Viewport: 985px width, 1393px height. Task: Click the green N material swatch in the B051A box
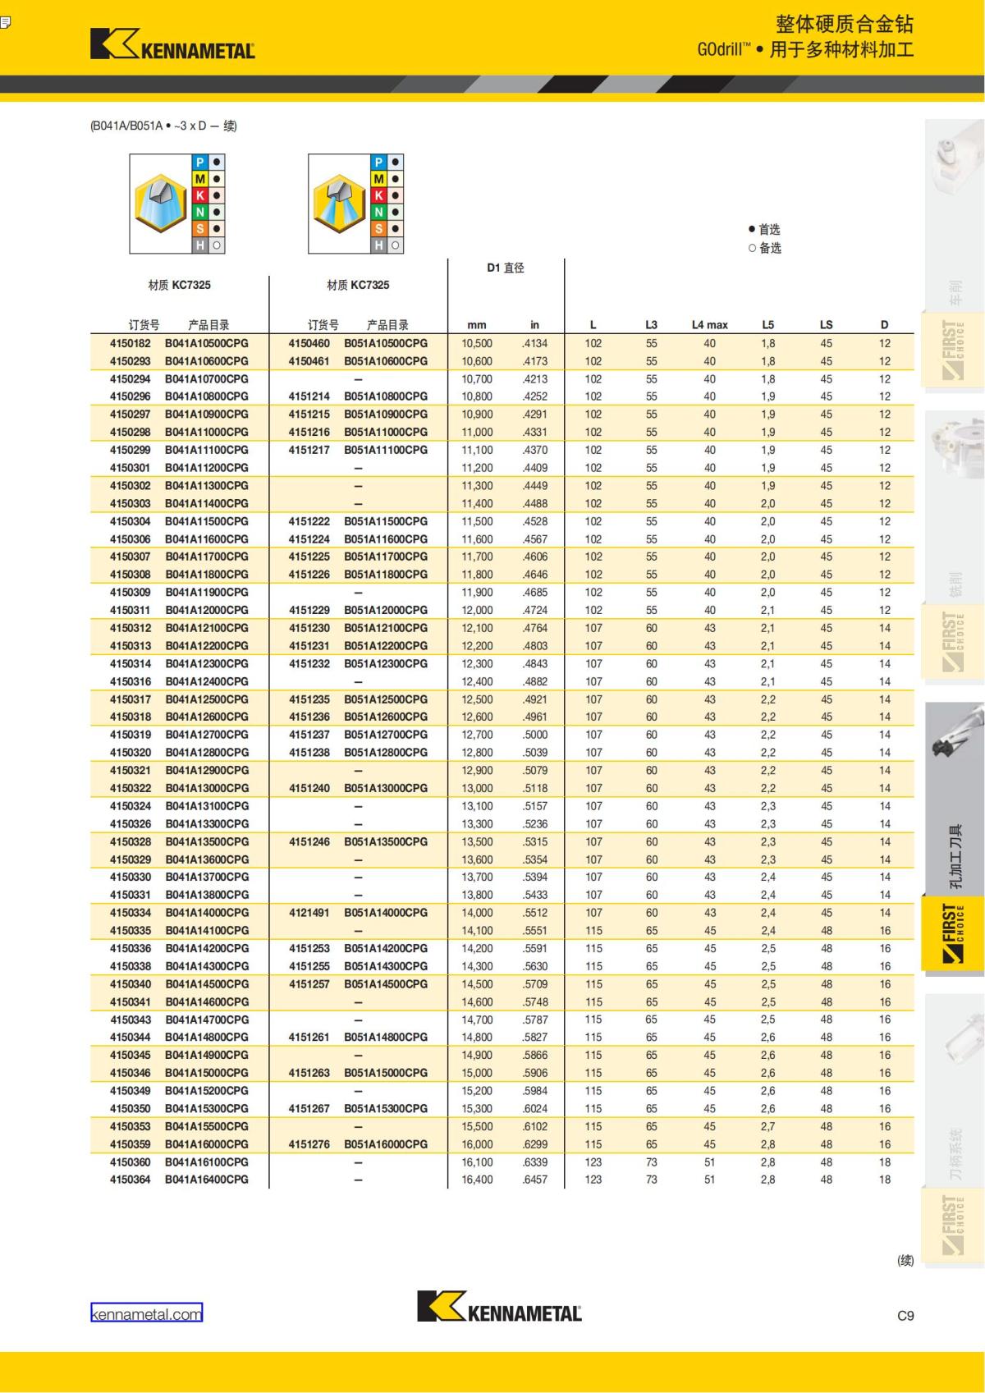click(x=378, y=212)
